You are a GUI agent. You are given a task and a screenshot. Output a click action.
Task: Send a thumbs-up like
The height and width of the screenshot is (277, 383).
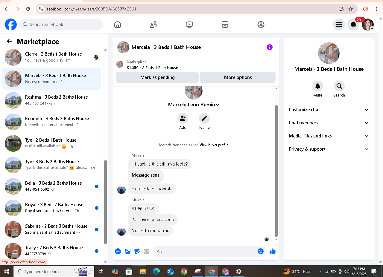click(273, 251)
